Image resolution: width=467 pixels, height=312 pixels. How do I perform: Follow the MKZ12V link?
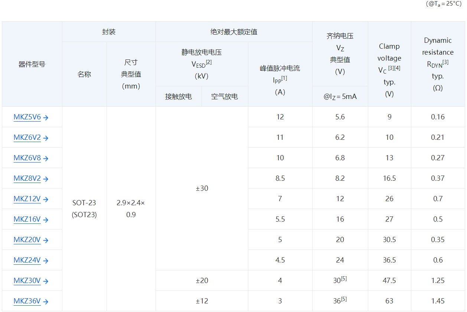point(27,199)
